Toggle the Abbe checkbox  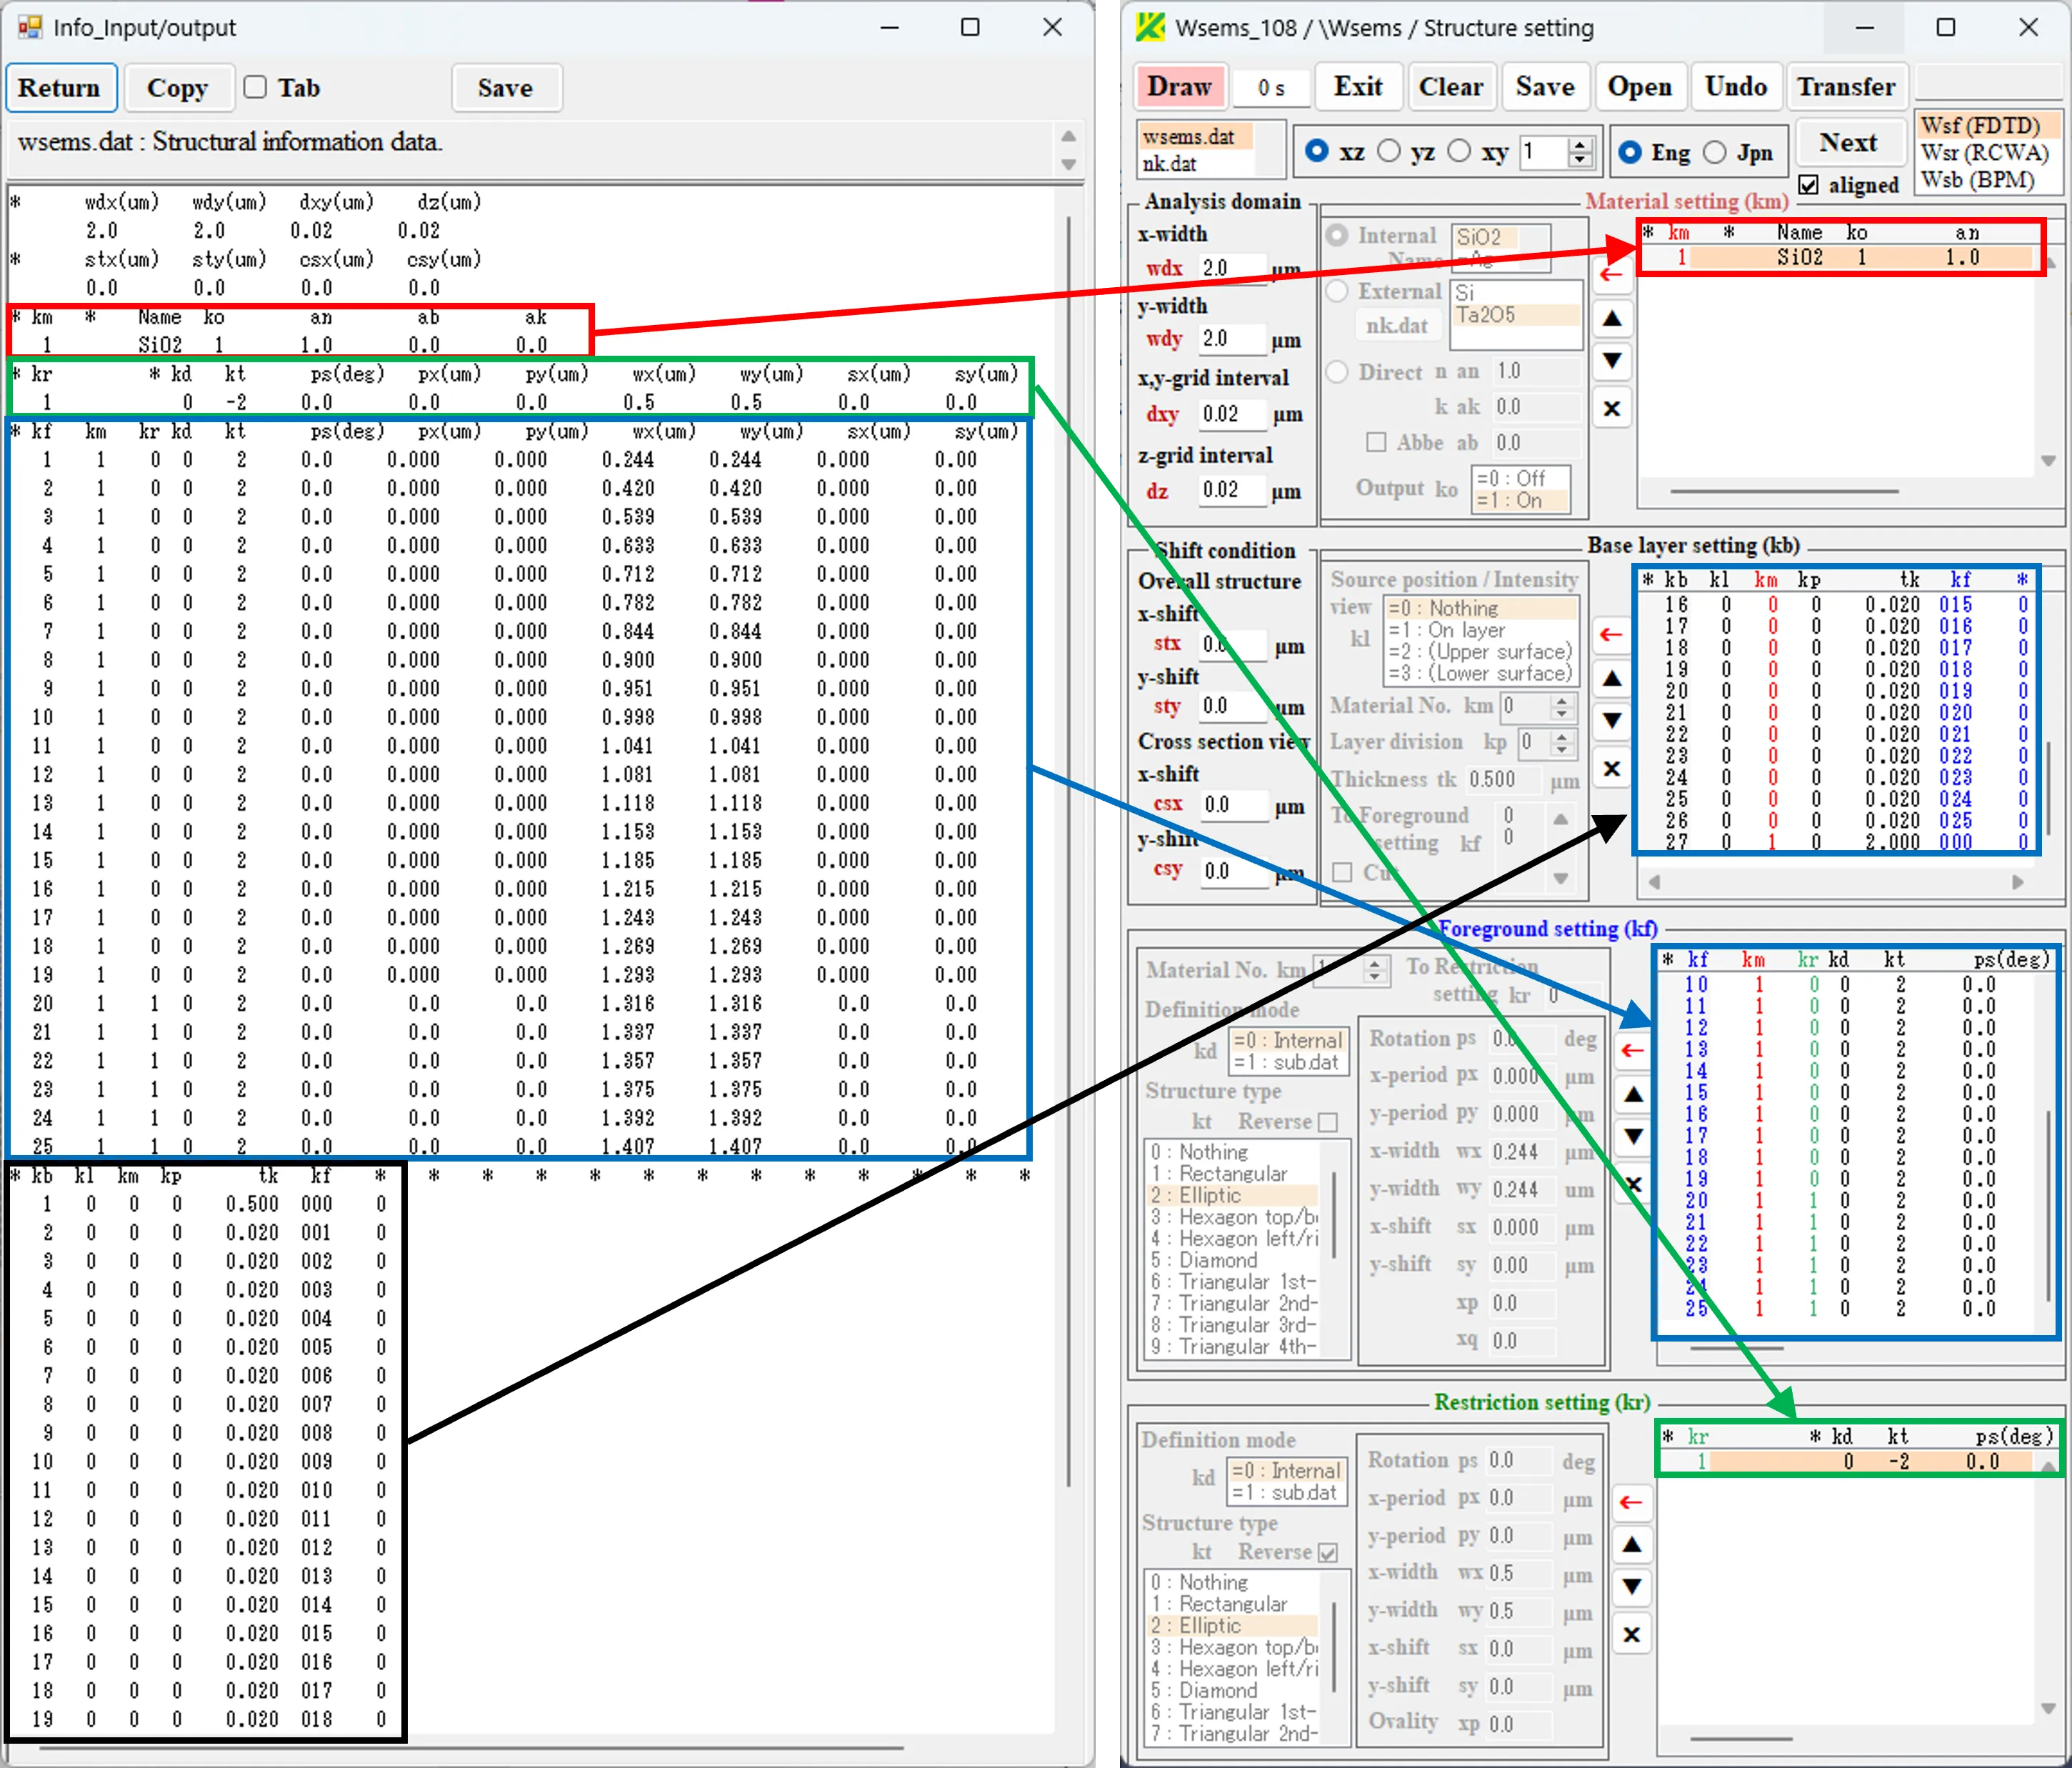(1376, 442)
